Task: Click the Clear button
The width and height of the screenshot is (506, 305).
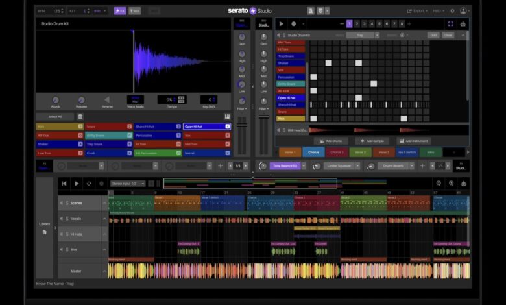Action: pyautogui.click(x=448, y=35)
